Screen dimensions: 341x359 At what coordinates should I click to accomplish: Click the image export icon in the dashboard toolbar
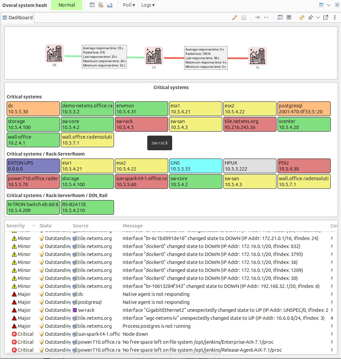click(x=289, y=17)
